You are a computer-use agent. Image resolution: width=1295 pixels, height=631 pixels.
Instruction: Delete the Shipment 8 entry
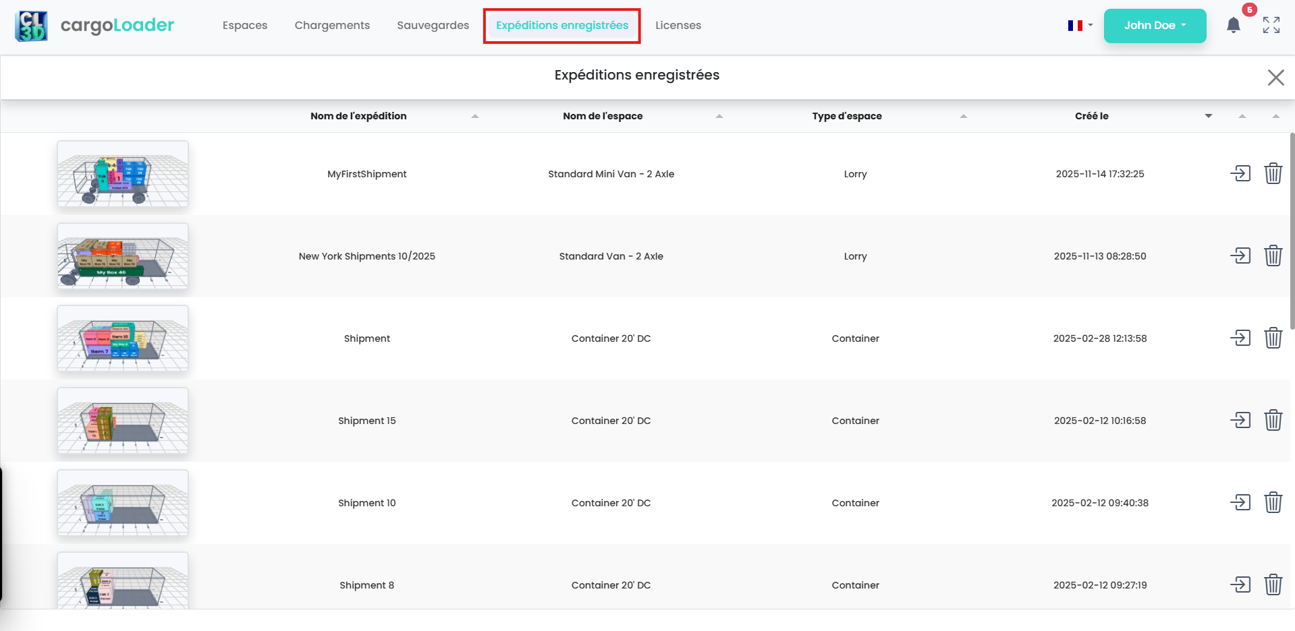(1273, 584)
